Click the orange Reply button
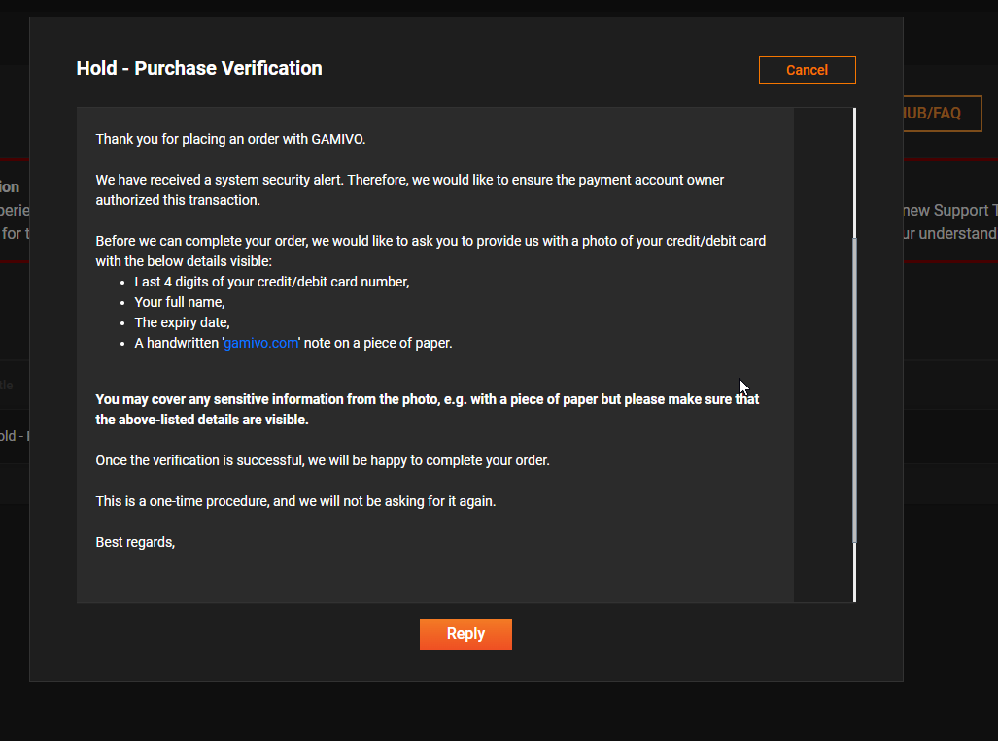998x741 pixels. pyautogui.click(x=465, y=634)
